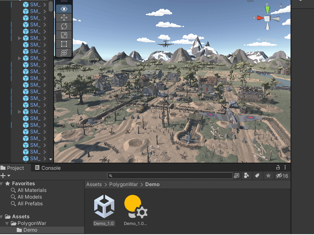The height and width of the screenshot is (235, 314).
Task: Select the Scale tool
Action: tap(64, 35)
